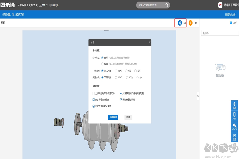Screen dimensions: 239x159
Task: Click the 创建链接 create link button
Action: click(x=113, y=117)
